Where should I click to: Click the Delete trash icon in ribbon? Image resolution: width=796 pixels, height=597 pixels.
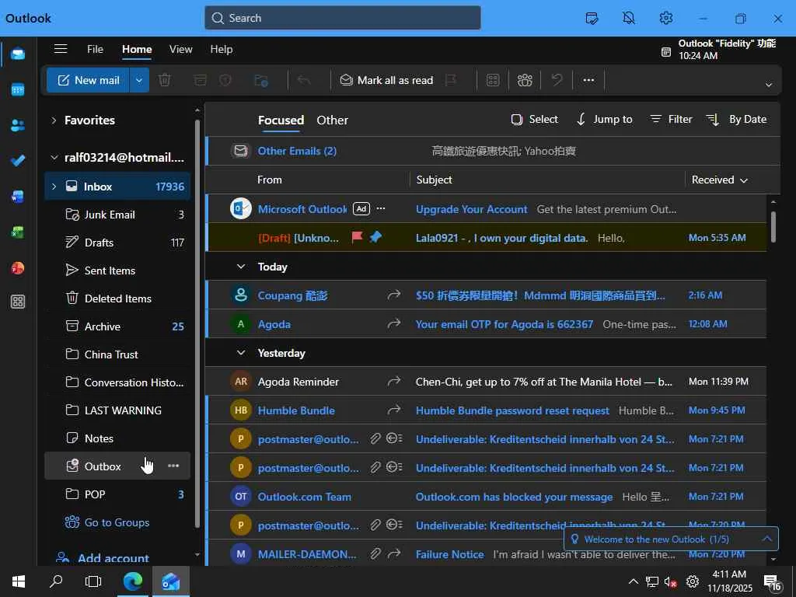pyautogui.click(x=165, y=80)
